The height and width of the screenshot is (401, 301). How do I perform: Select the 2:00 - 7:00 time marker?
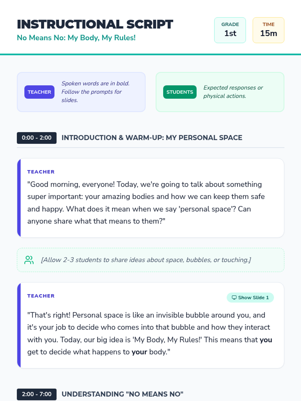pyautogui.click(x=37, y=394)
